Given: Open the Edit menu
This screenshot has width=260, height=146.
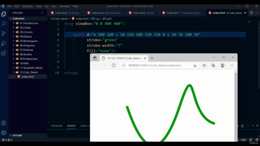Looking at the screenshot, I should 17,6.
